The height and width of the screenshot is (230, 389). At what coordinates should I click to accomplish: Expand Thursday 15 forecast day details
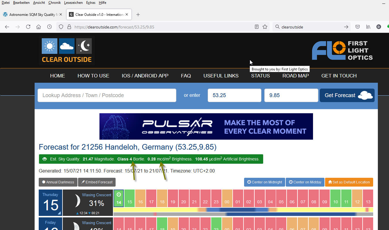click(50, 202)
